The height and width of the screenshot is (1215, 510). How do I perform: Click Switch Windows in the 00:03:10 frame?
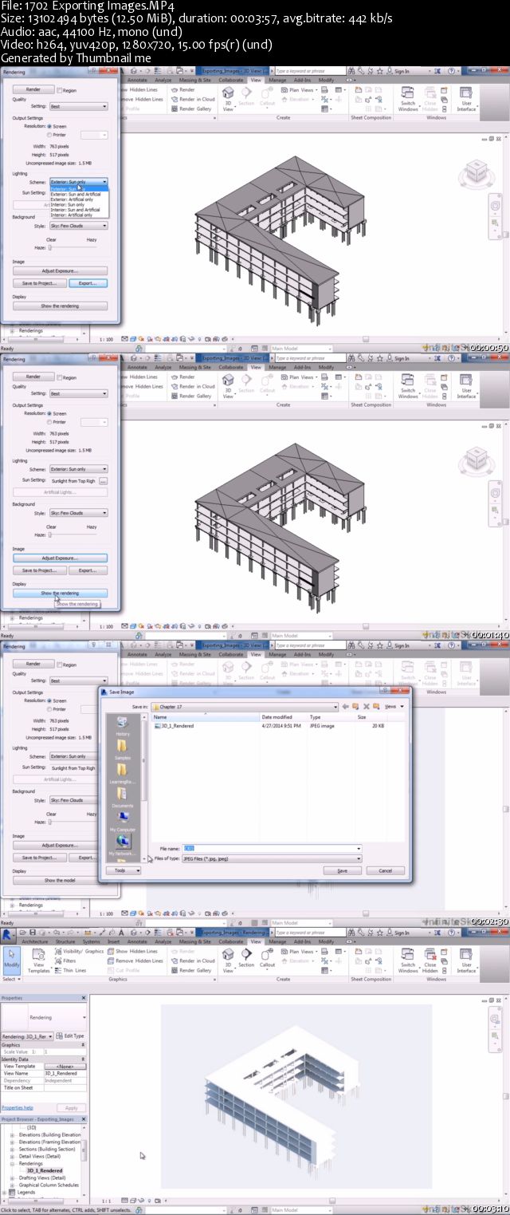(x=408, y=960)
